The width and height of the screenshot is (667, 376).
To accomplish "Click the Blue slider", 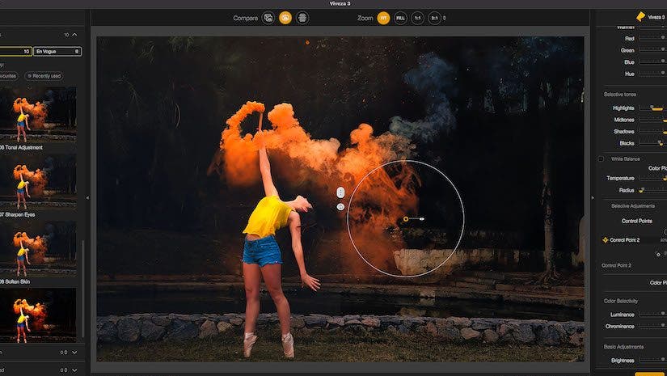I will point(652,61).
